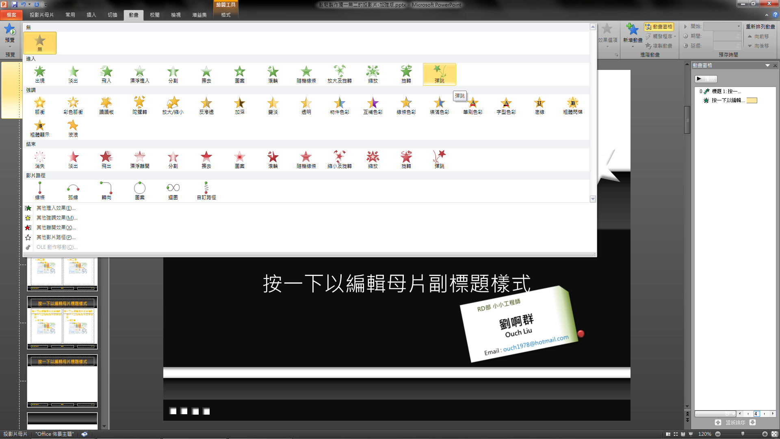Select highlighted green 彈跳 entrance effect

pos(440,74)
